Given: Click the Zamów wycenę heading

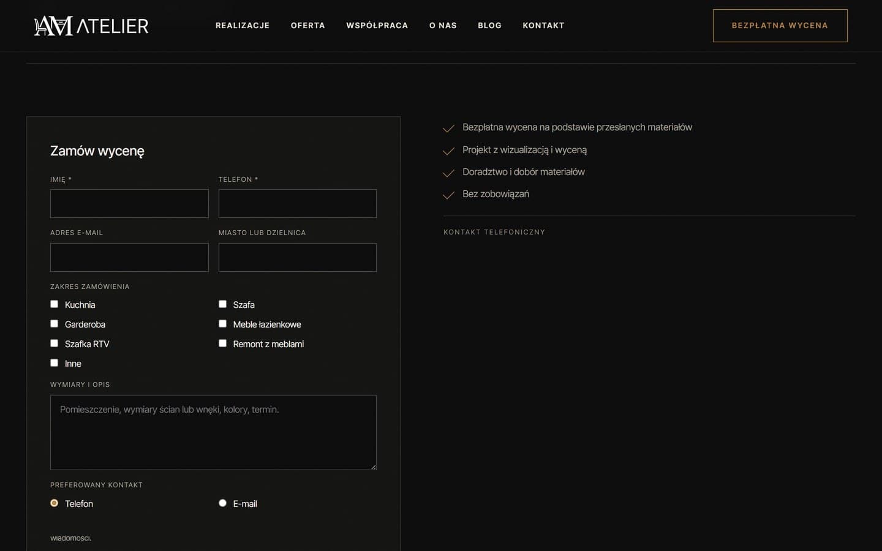Looking at the screenshot, I should (x=97, y=151).
